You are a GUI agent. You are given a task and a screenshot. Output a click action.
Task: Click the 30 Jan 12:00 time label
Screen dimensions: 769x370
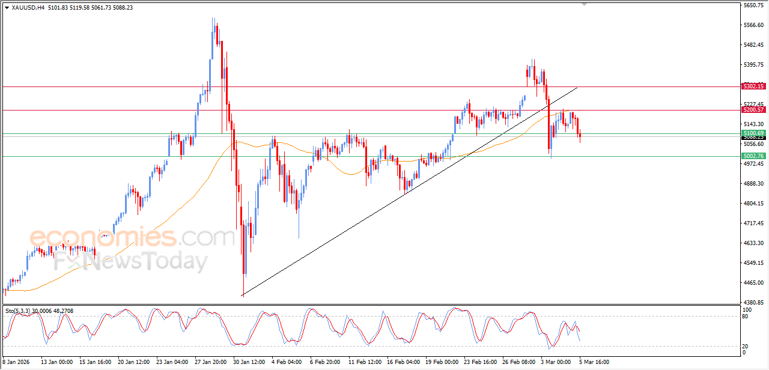click(248, 362)
